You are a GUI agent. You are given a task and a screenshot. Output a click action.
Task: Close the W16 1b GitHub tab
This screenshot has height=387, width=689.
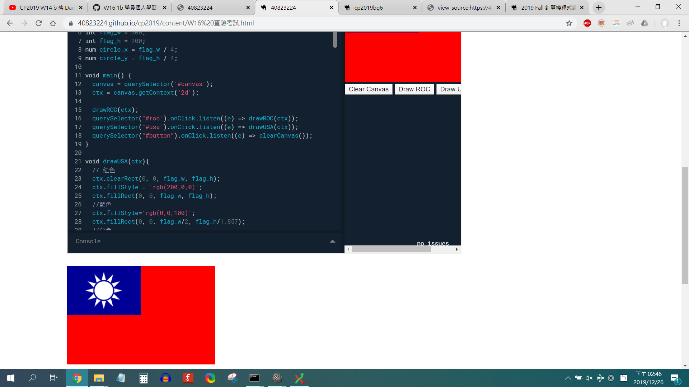(164, 8)
